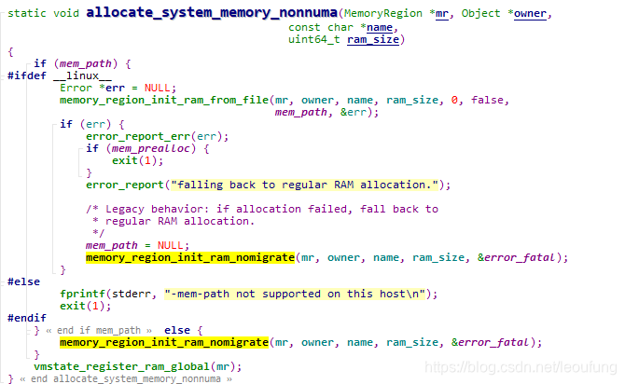Click comment line 'Legacy behavior: if allocation failed'
Viewport: 625px width, 384px height.
262,209
